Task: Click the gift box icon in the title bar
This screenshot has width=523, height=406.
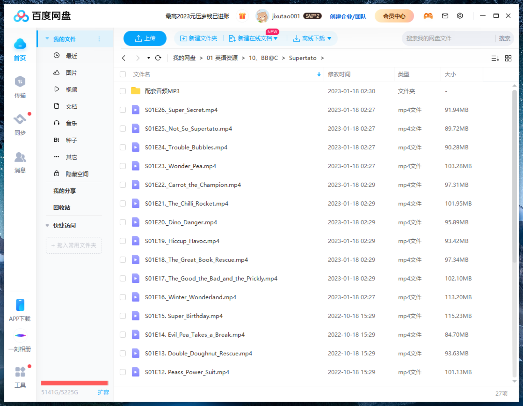Action: [242, 16]
